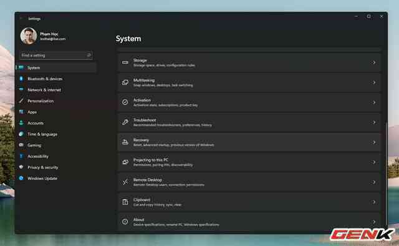Click the Remote Desktop icon
Image resolution: width=399 pixels, height=246 pixels.
click(x=125, y=182)
